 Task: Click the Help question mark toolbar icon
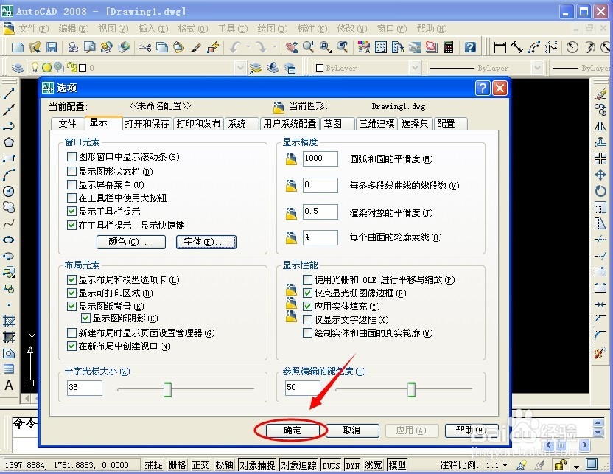pyautogui.click(x=470, y=47)
